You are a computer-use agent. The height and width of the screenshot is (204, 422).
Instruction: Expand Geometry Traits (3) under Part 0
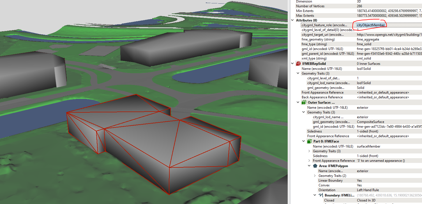pyautogui.click(x=309, y=151)
